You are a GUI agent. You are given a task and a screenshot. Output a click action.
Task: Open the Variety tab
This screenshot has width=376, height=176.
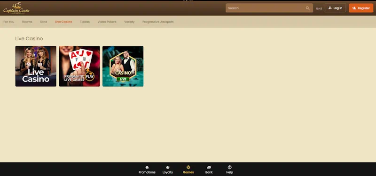(x=130, y=22)
